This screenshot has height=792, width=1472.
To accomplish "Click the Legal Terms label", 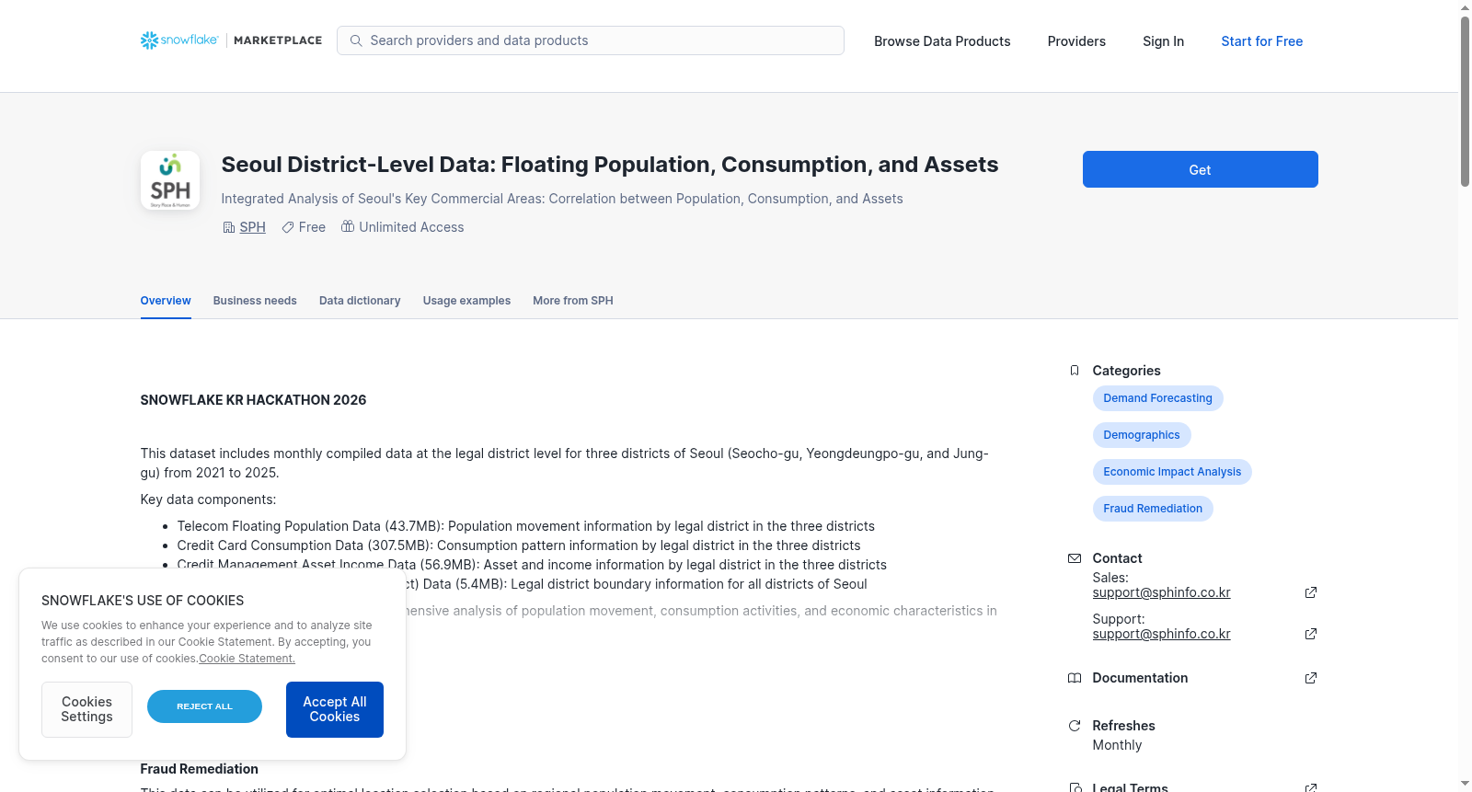I will [1131, 787].
